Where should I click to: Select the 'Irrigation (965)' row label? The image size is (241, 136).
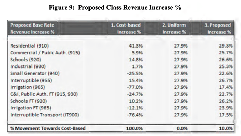click(x=28, y=87)
